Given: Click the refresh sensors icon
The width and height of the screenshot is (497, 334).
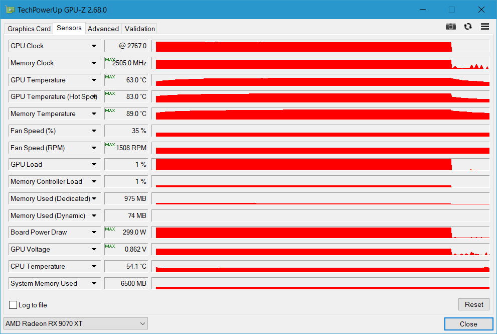Looking at the screenshot, I should pos(468,27).
